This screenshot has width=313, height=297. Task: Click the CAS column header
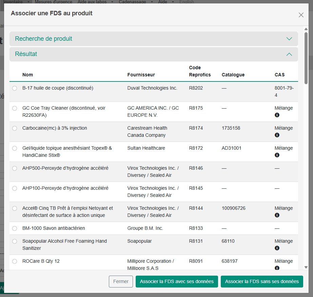click(279, 75)
